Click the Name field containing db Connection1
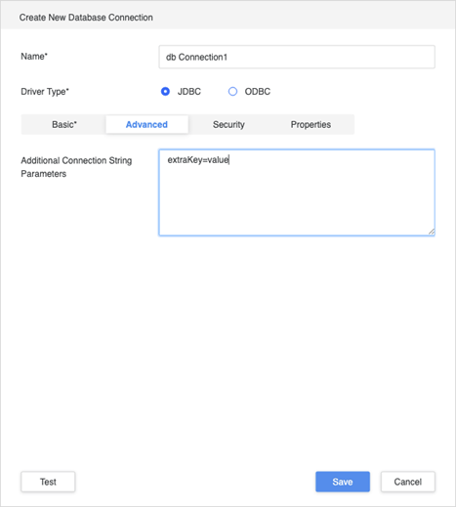Viewport: 456px width, 507px height. tap(297, 57)
